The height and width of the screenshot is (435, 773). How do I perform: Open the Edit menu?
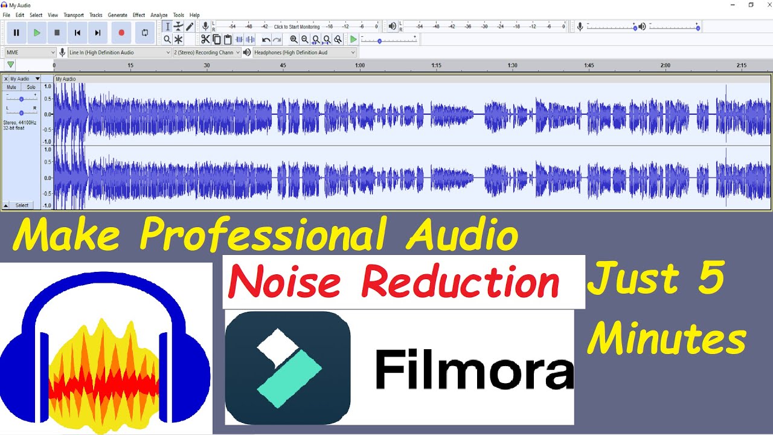pyautogui.click(x=20, y=15)
